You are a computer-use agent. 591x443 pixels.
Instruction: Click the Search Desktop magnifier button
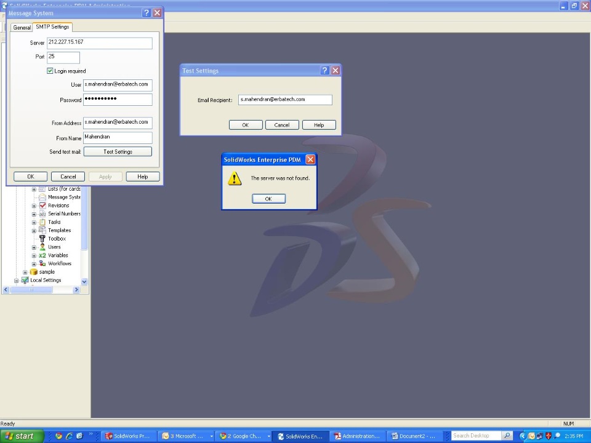(x=507, y=436)
